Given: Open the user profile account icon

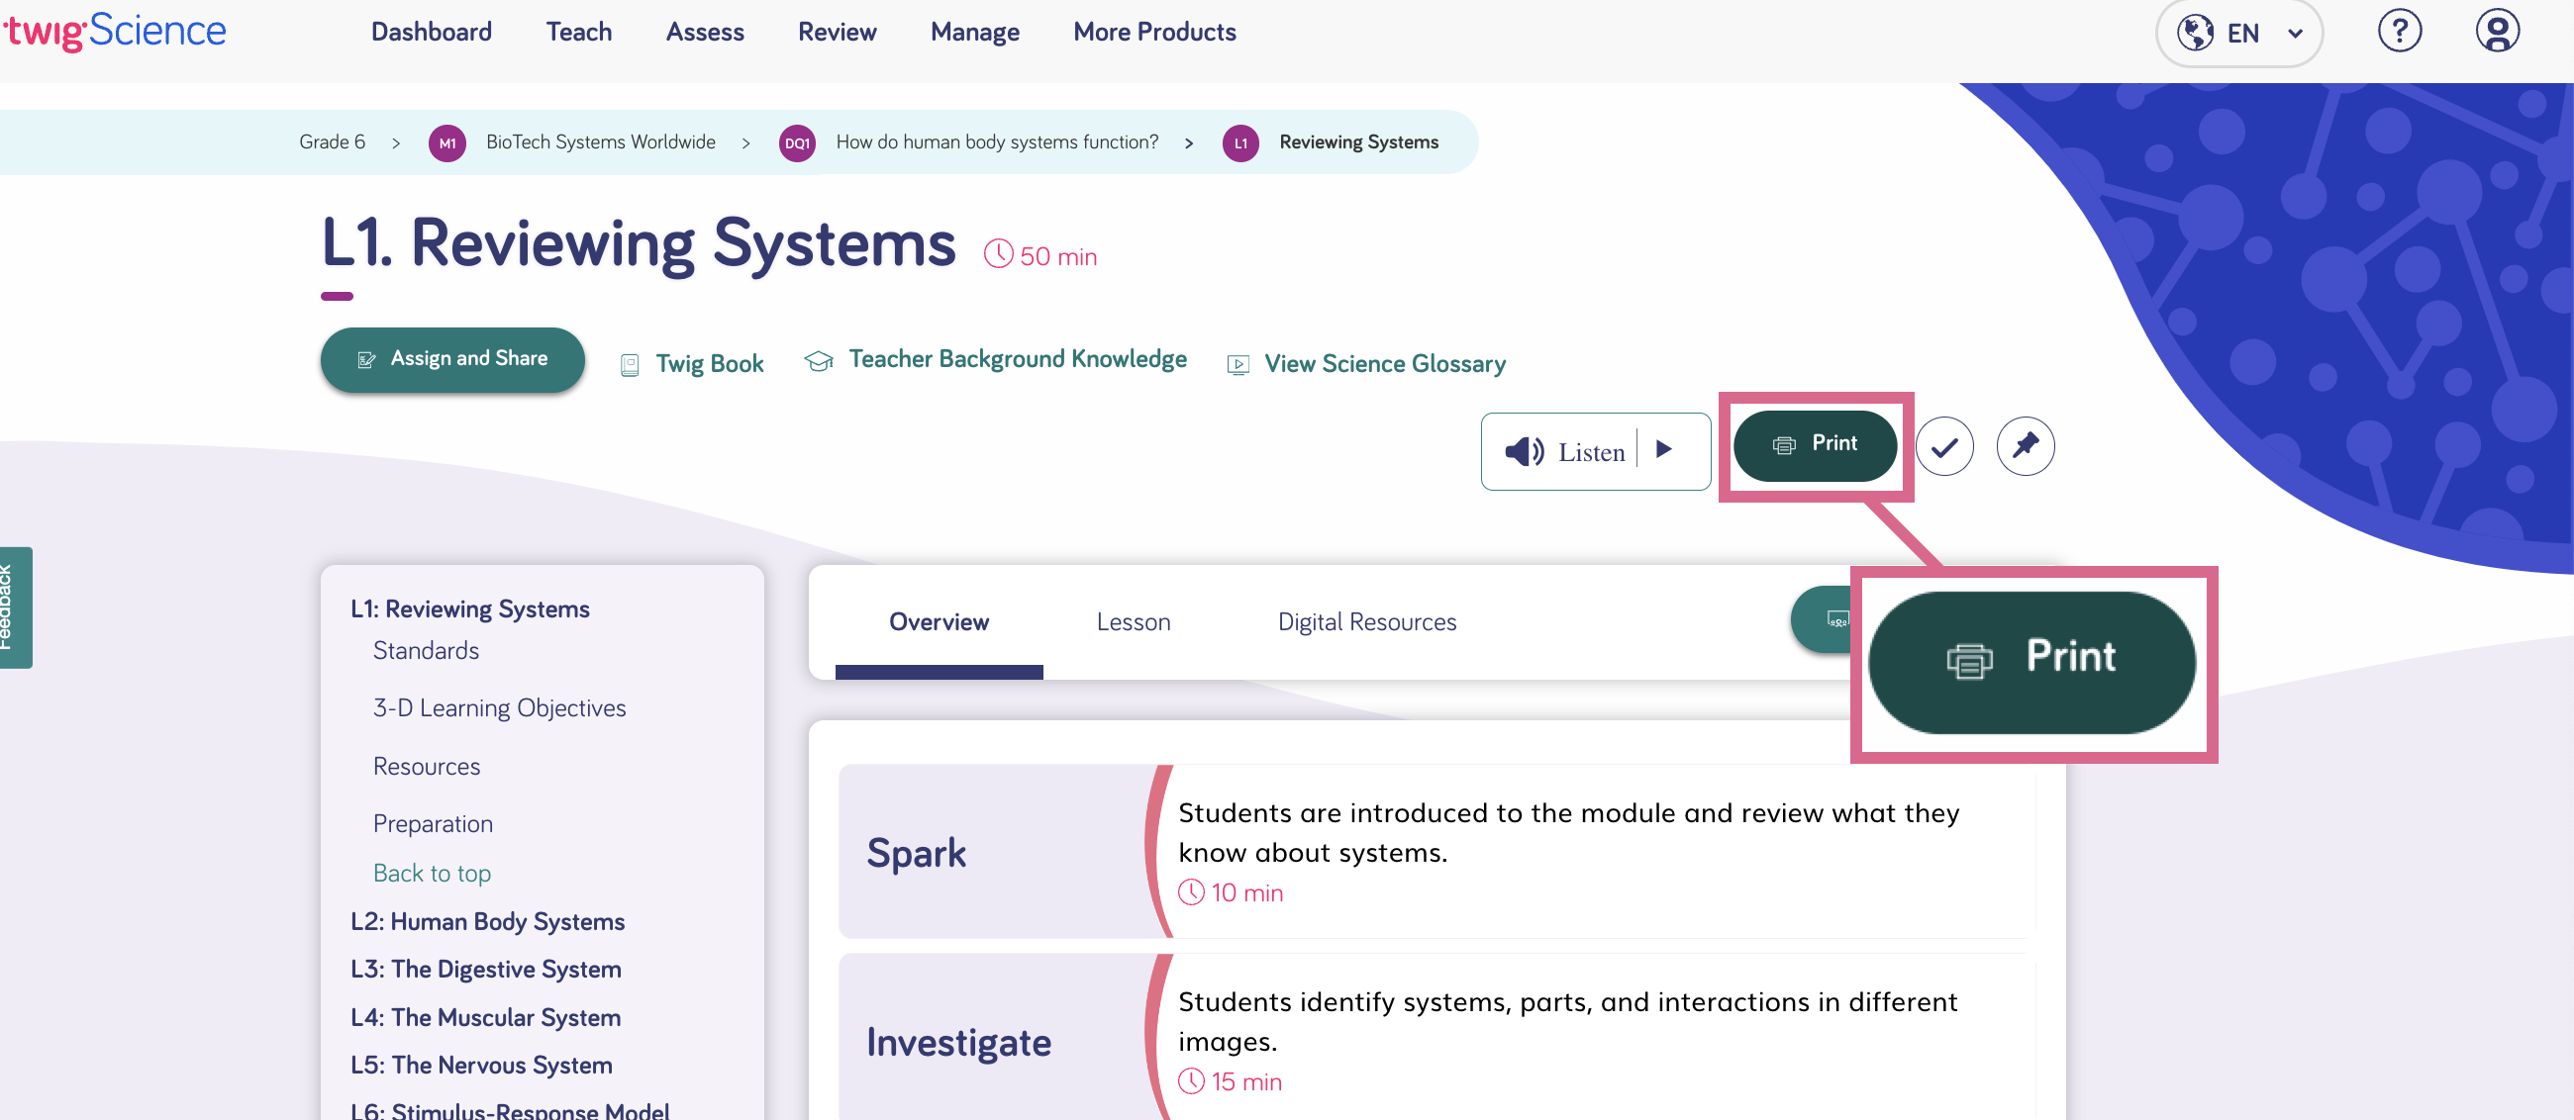Looking at the screenshot, I should (2496, 32).
